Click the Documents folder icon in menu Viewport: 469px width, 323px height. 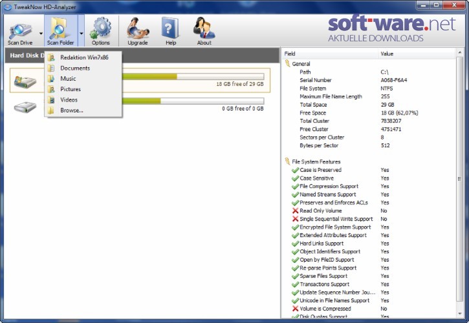point(51,68)
